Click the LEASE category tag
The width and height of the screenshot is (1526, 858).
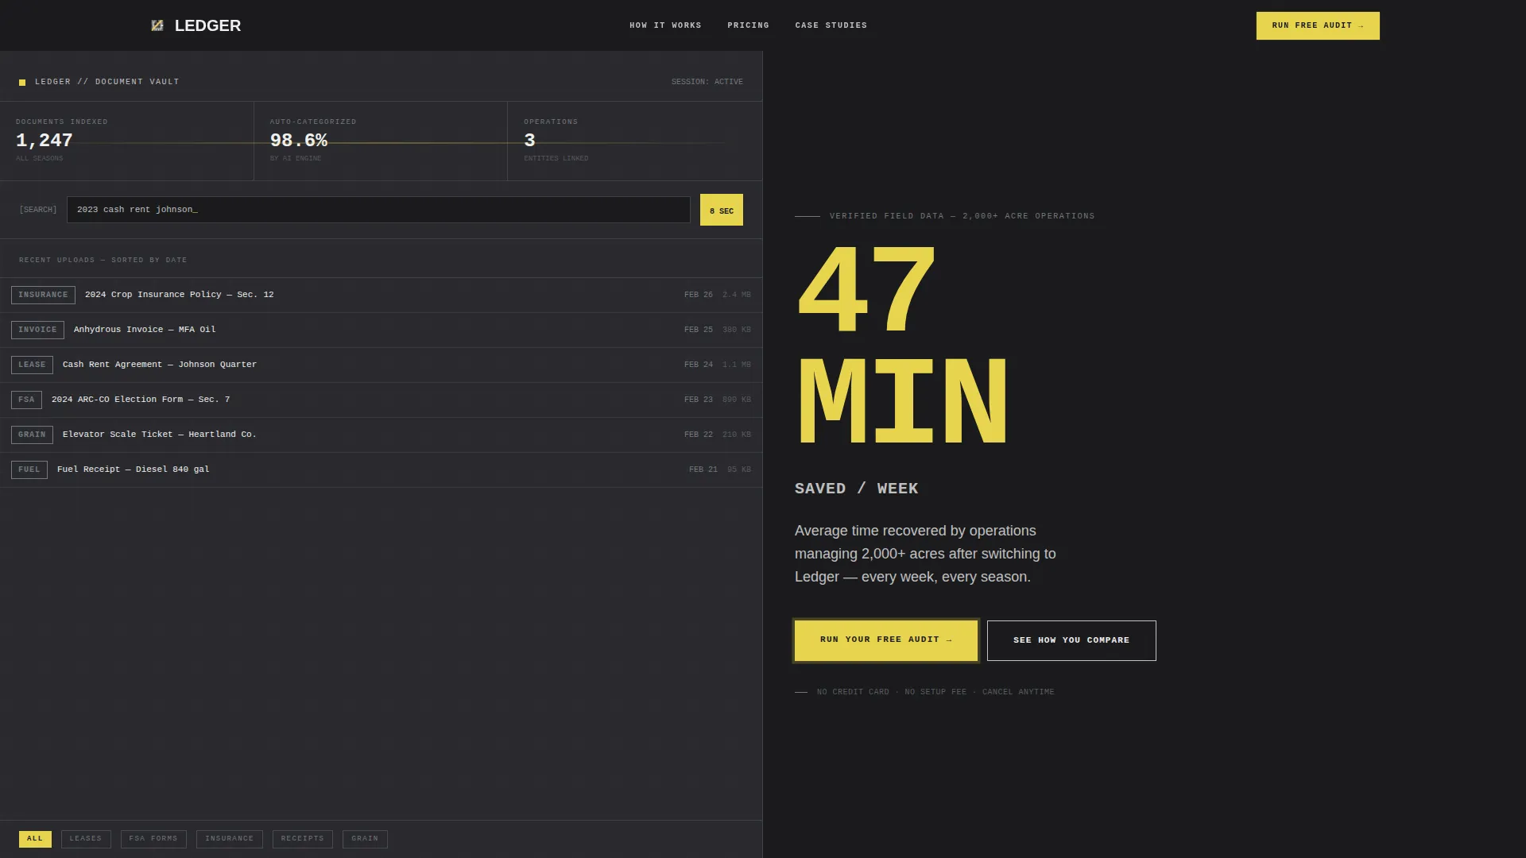[x=32, y=365]
